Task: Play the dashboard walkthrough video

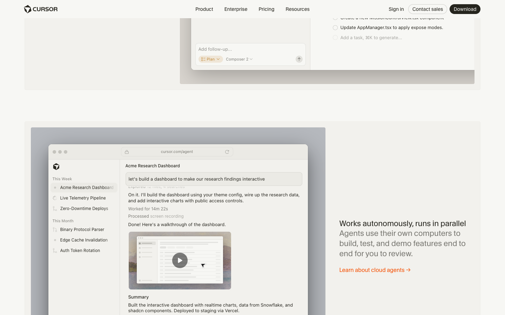Action: [x=180, y=260]
